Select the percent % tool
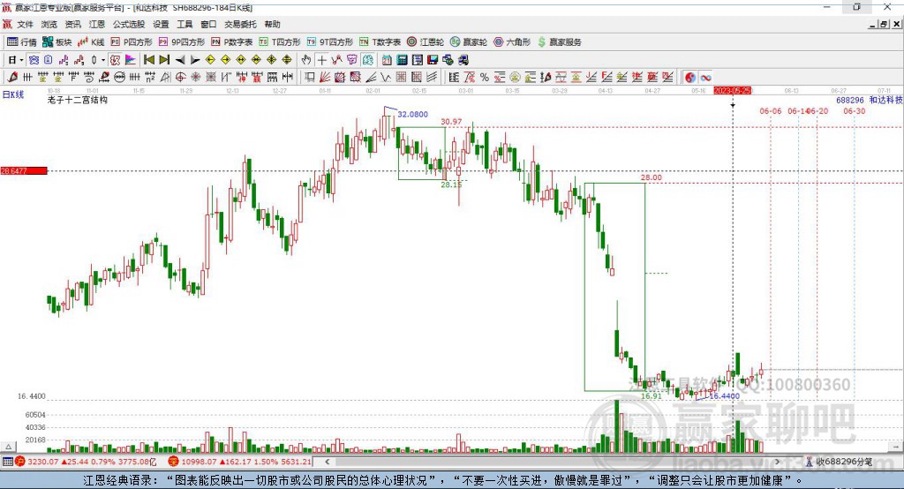This screenshot has width=904, height=489. click(x=485, y=78)
